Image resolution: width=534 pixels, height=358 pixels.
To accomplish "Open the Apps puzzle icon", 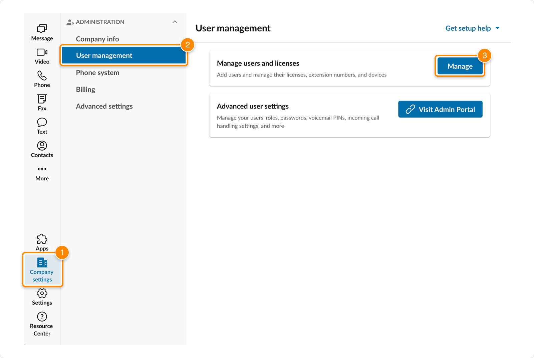I will 42,239.
